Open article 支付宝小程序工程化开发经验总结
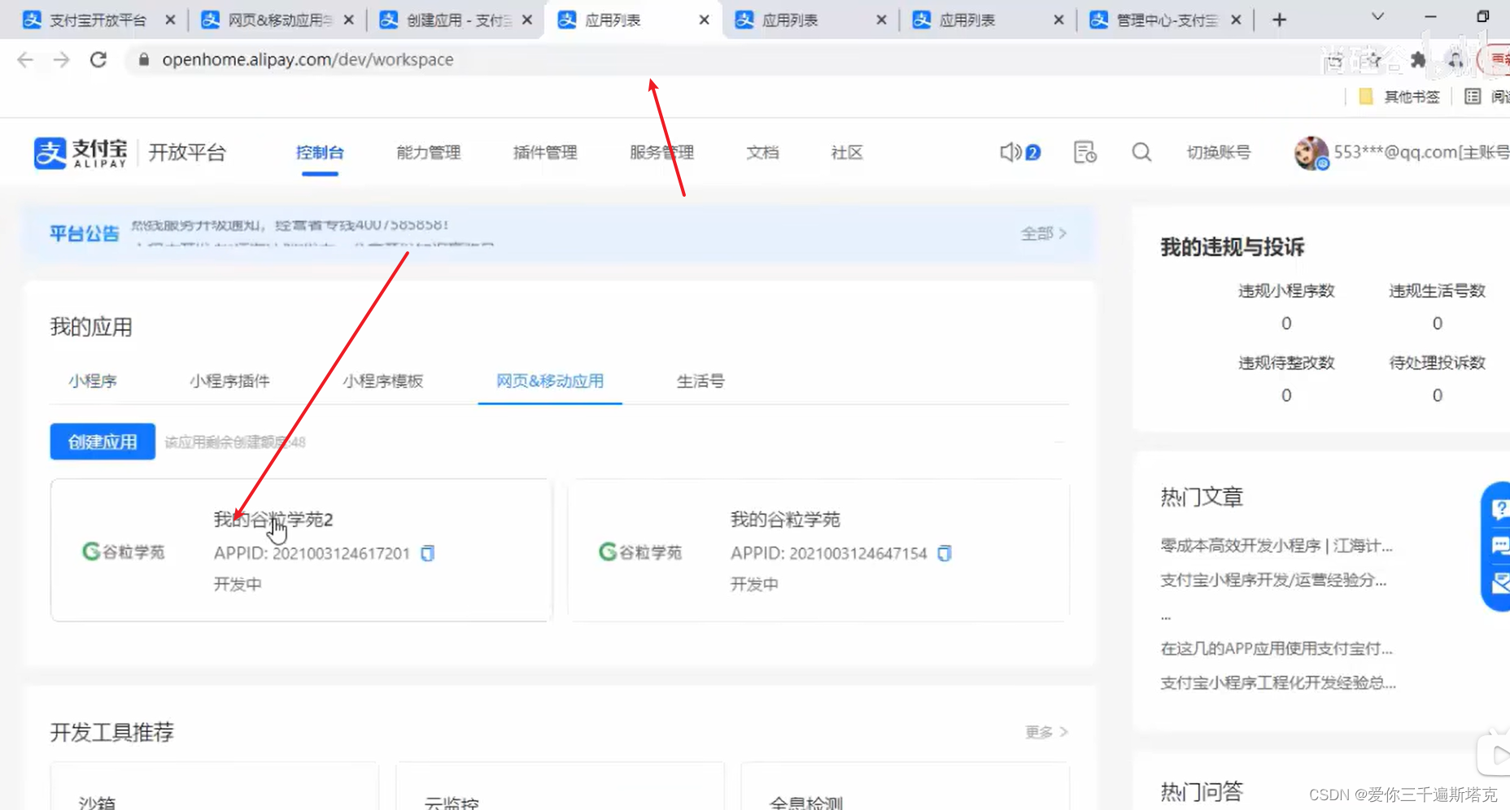Viewport: 1510px width, 810px height. pos(1278,682)
